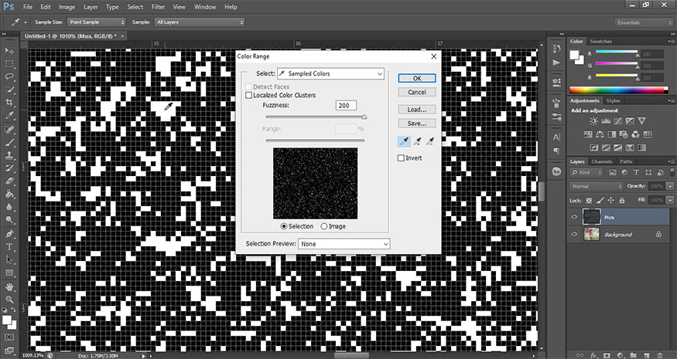Select the Selection radio button
677x359 pixels.
[x=284, y=226]
